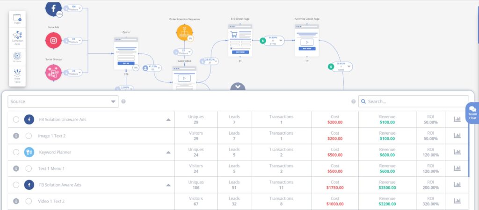Open the Pages tool in sidebar
The height and width of the screenshot is (210, 479).
click(x=17, y=20)
